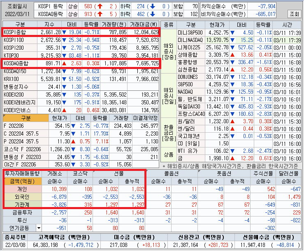Click the 차익순매수 value -37,904
Screen dimensions: 304x251
pyautogui.click(x=267, y=7)
